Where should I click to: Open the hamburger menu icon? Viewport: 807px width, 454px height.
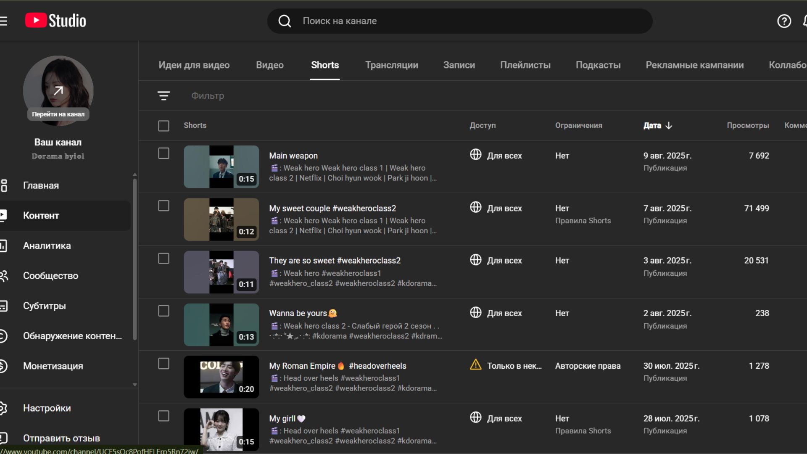tap(4, 21)
